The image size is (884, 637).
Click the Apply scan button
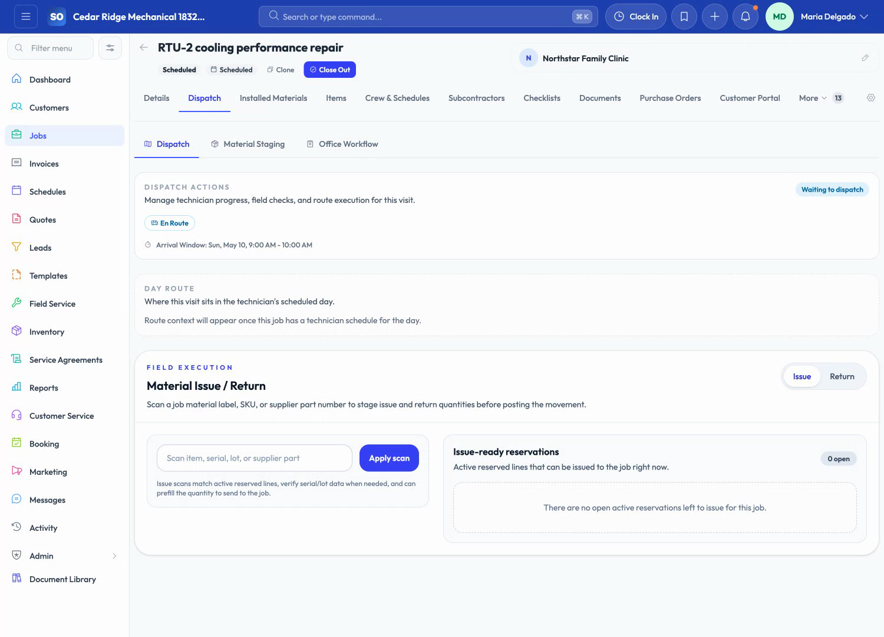pos(389,458)
